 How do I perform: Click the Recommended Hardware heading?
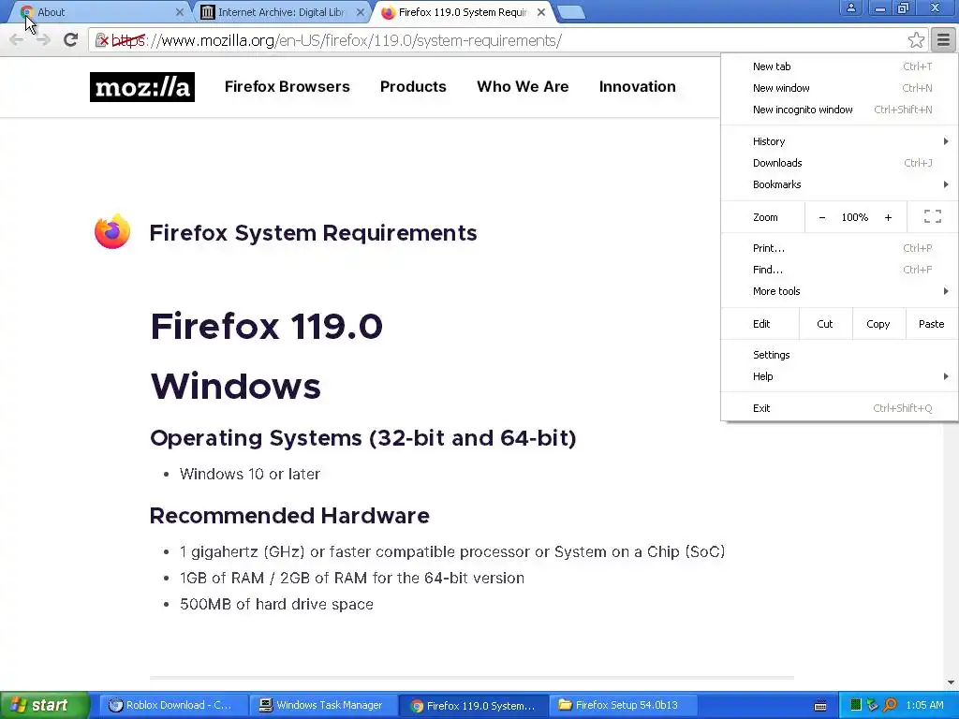coord(289,516)
